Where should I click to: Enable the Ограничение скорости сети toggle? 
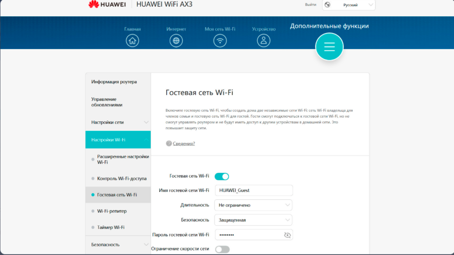[x=222, y=249]
